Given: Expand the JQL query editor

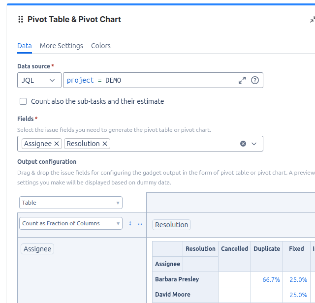Looking at the screenshot, I should tap(242, 80).
